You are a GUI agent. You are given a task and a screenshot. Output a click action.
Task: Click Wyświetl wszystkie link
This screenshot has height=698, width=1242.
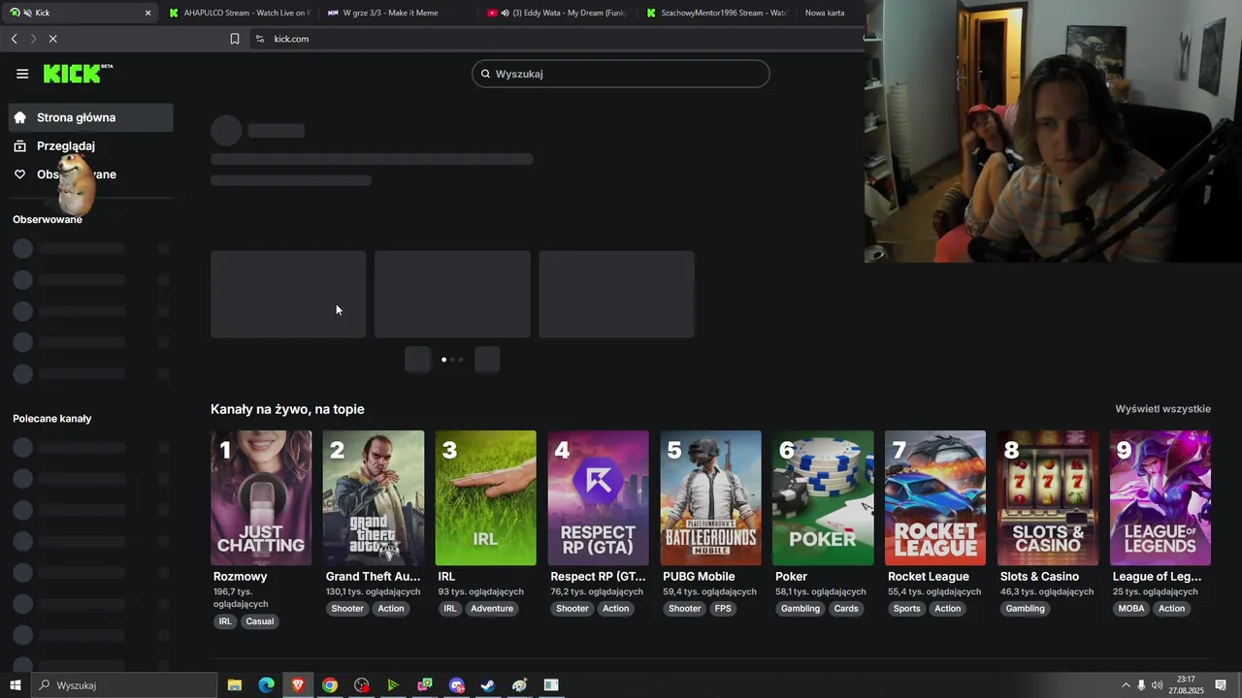click(1162, 409)
